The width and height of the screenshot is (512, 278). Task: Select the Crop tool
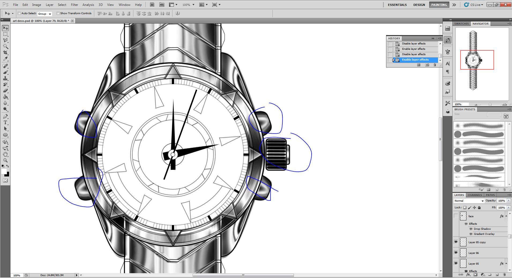(5, 52)
